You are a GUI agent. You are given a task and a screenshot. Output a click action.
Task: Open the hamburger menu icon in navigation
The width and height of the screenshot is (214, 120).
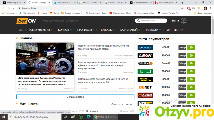pyautogui.click(x=21, y=30)
